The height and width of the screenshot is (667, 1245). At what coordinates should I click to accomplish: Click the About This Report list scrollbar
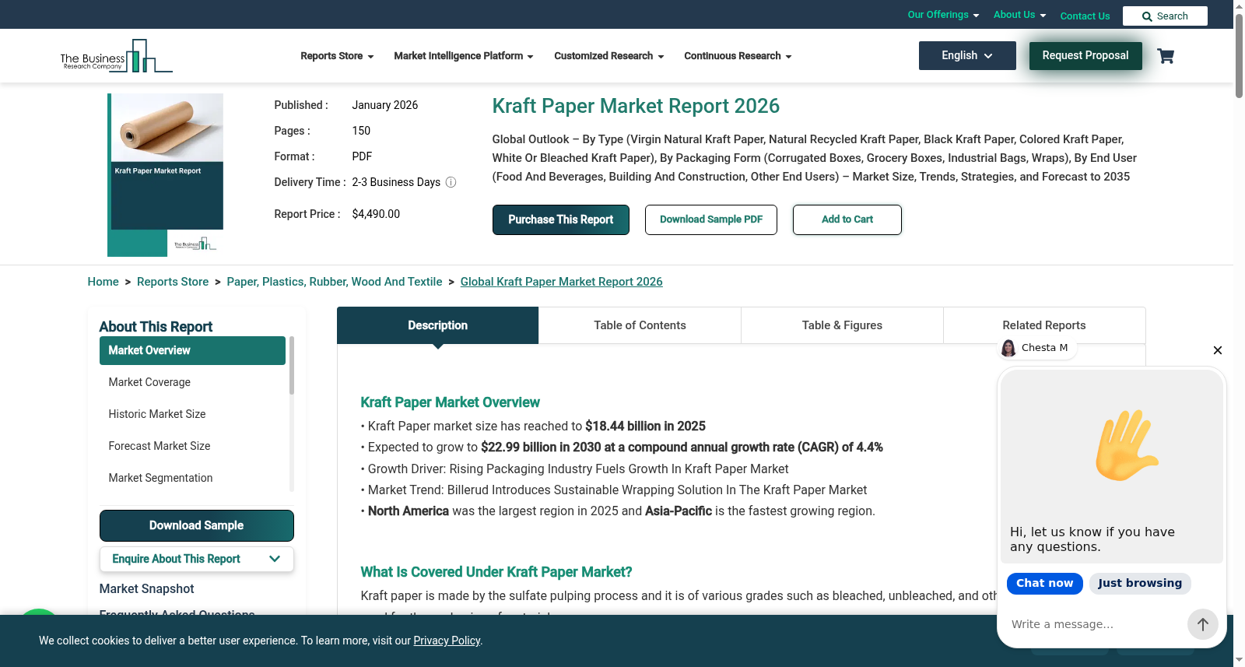292,366
